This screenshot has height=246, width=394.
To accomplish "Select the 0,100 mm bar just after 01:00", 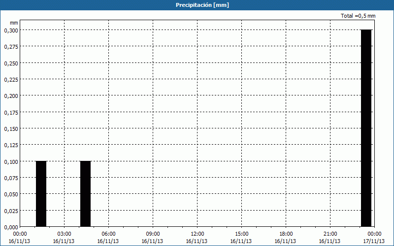I will coord(41,194).
